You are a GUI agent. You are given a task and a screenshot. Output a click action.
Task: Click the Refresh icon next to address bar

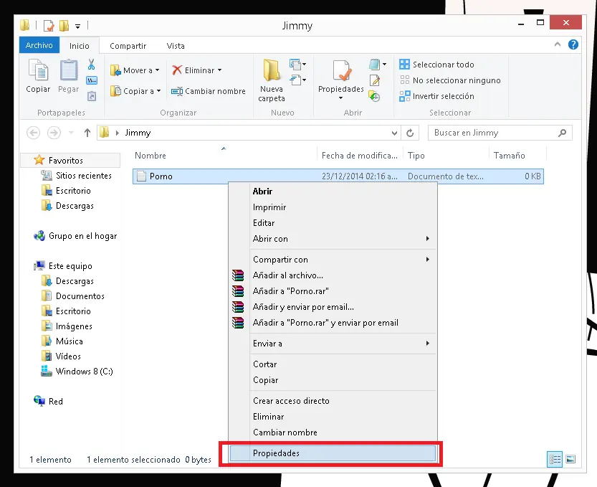coord(410,133)
